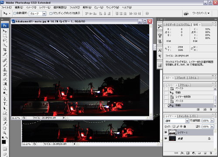Click the foreground color swatch

(x=4, y=142)
